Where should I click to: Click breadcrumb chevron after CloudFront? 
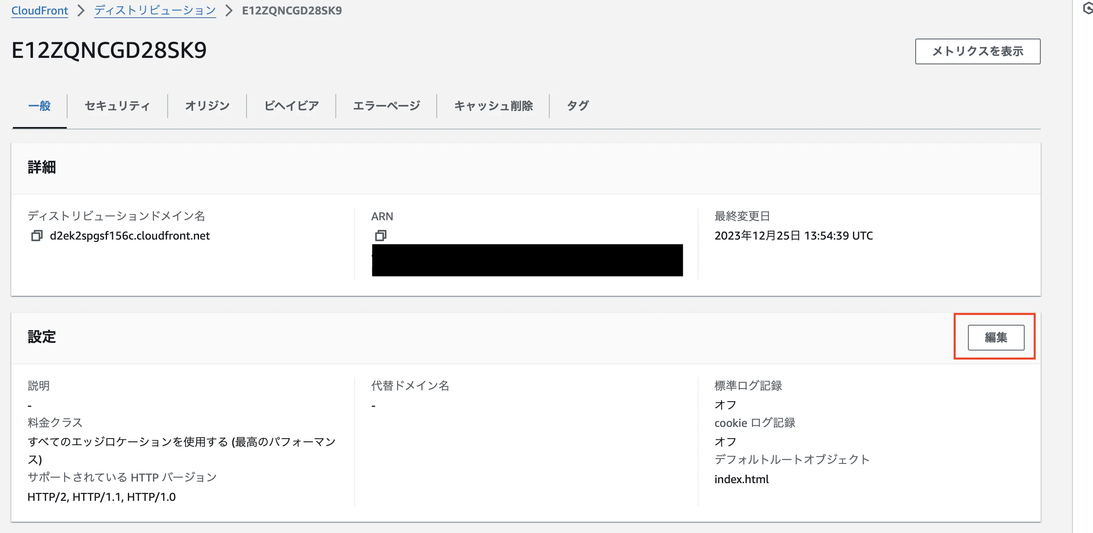[81, 10]
